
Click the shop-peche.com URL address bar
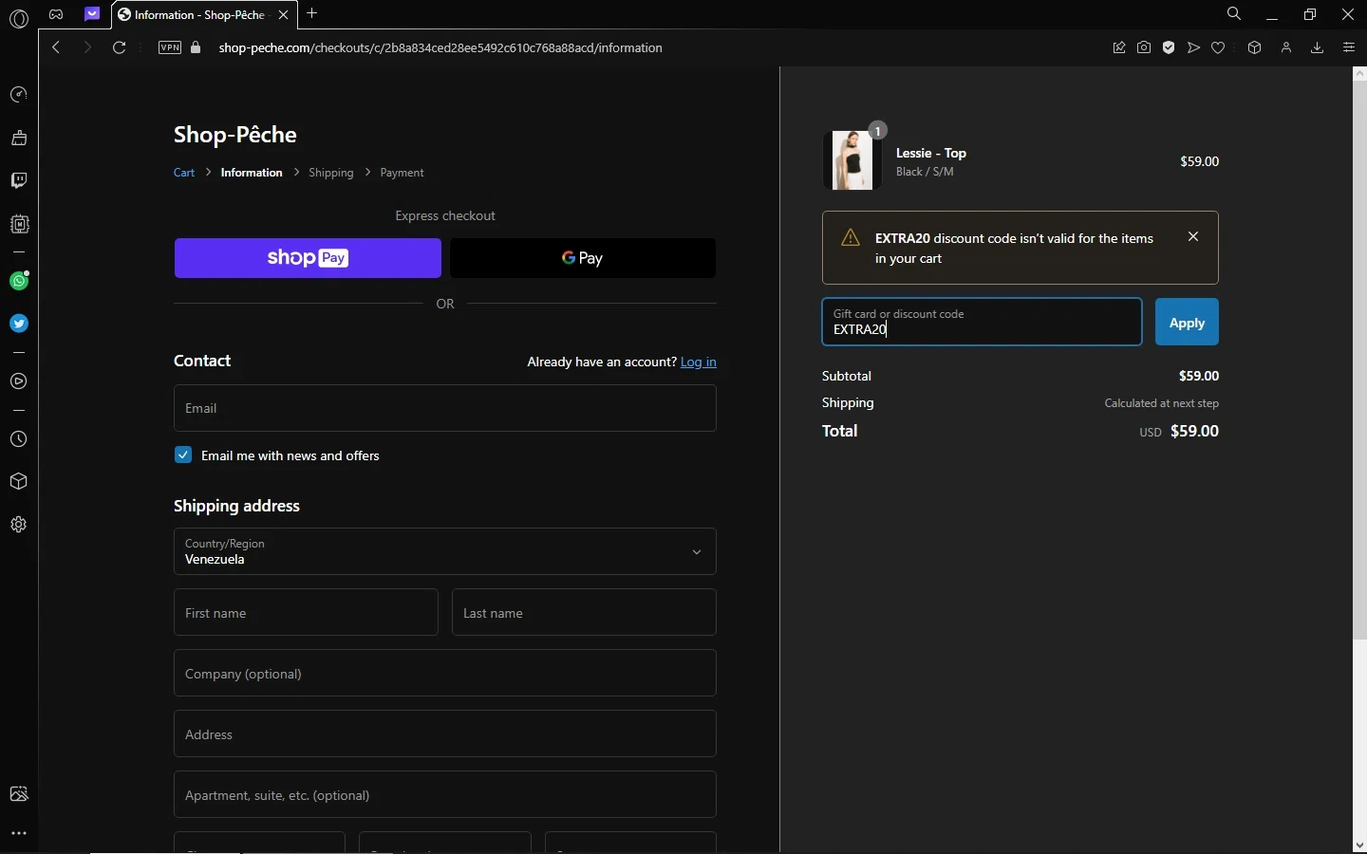click(440, 47)
